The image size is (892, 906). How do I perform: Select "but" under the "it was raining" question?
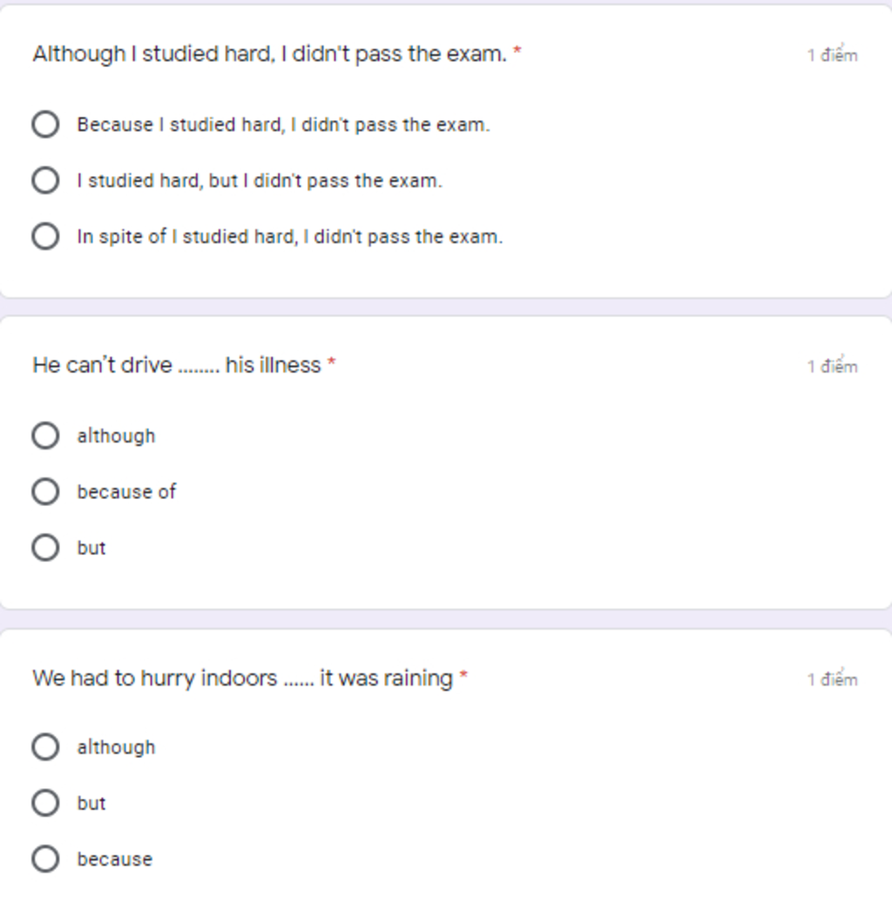click(x=45, y=803)
